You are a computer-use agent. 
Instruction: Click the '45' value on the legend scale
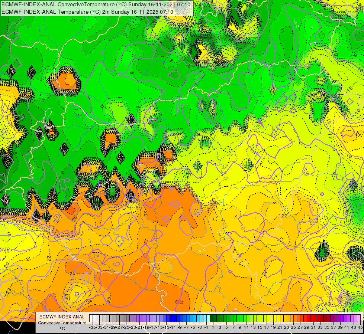360,328
